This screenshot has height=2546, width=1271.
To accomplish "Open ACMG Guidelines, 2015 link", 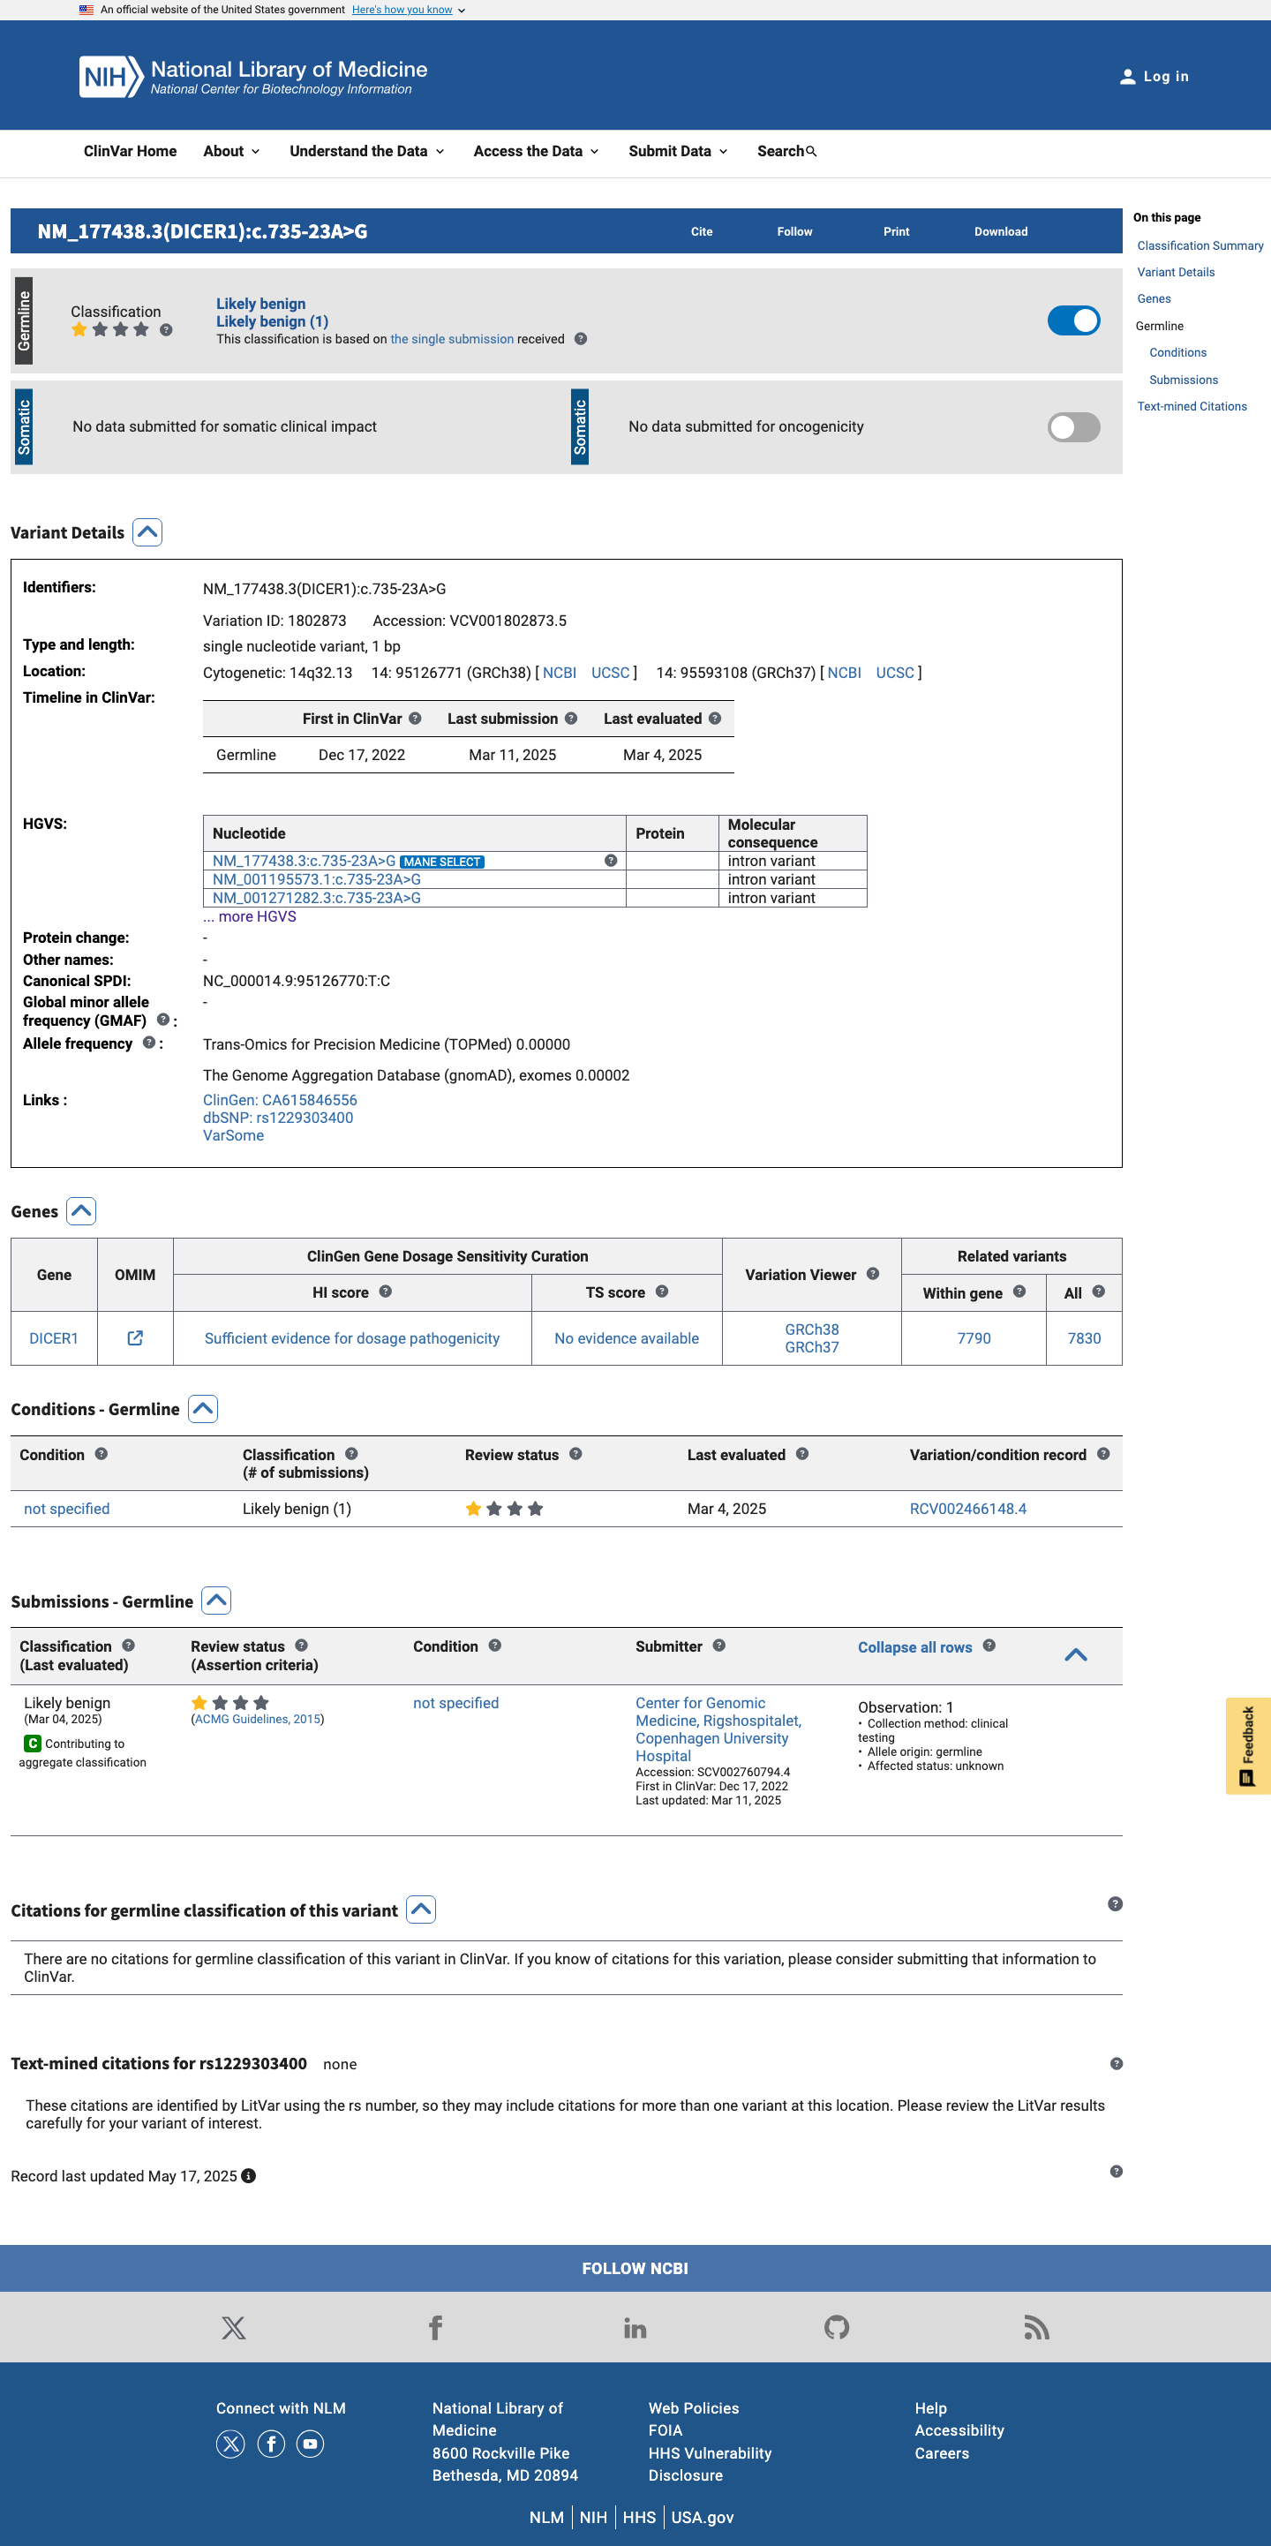I will (x=257, y=1719).
